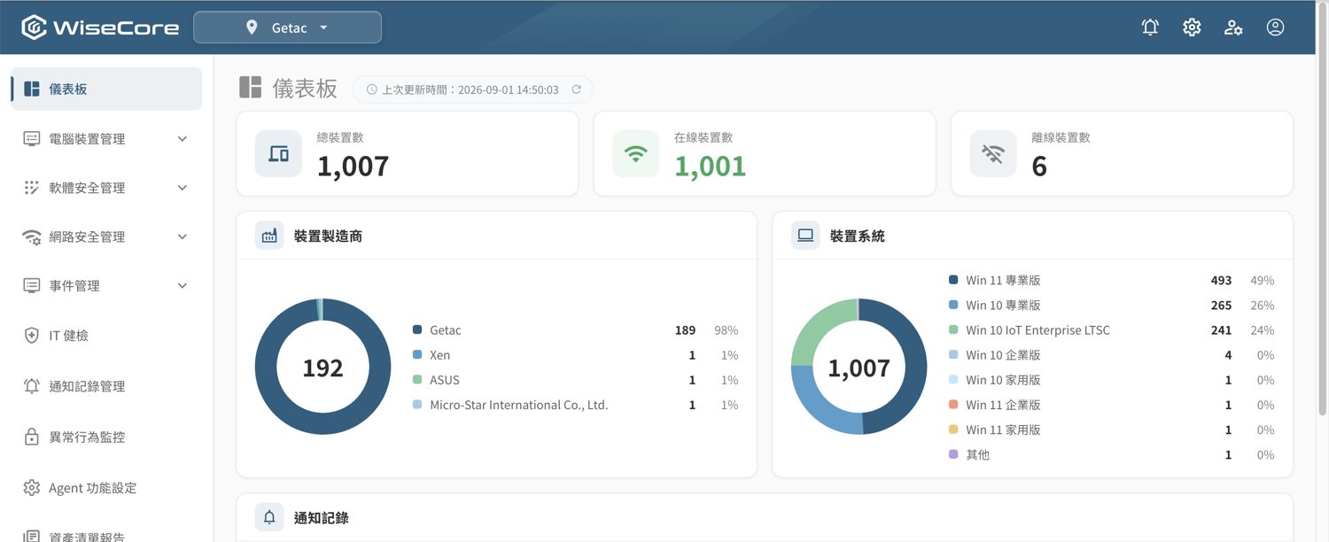Open IT 健檢 page
The height and width of the screenshot is (542, 1329).
(x=106, y=336)
